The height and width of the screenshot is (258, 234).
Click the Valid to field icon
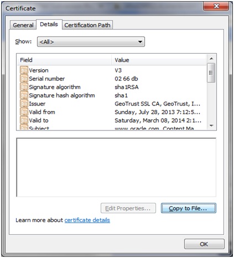click(x=24, y=120)
